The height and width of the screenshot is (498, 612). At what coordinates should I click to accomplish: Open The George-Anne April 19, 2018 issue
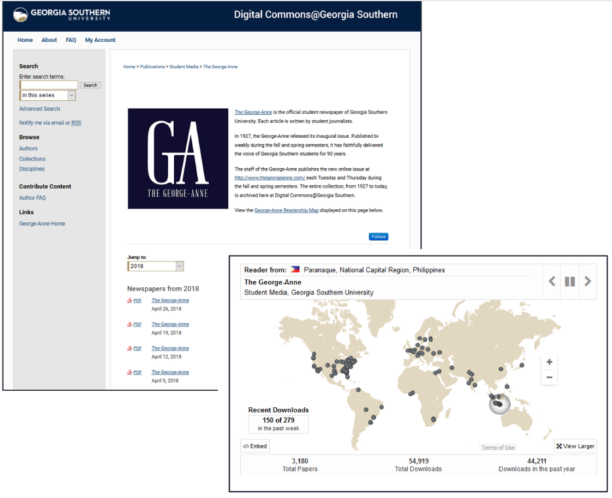point(170,325)
